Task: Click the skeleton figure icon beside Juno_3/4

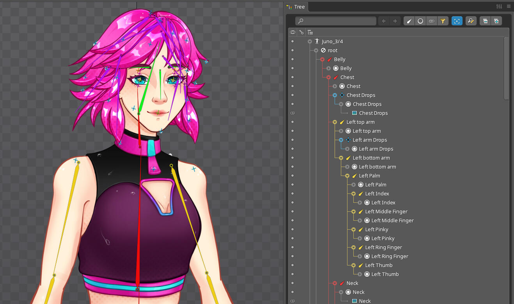Action: coord(317,41)
